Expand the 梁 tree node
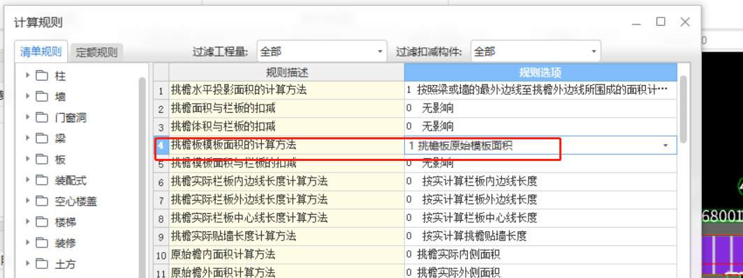The image size is (743, 278). 27,138
